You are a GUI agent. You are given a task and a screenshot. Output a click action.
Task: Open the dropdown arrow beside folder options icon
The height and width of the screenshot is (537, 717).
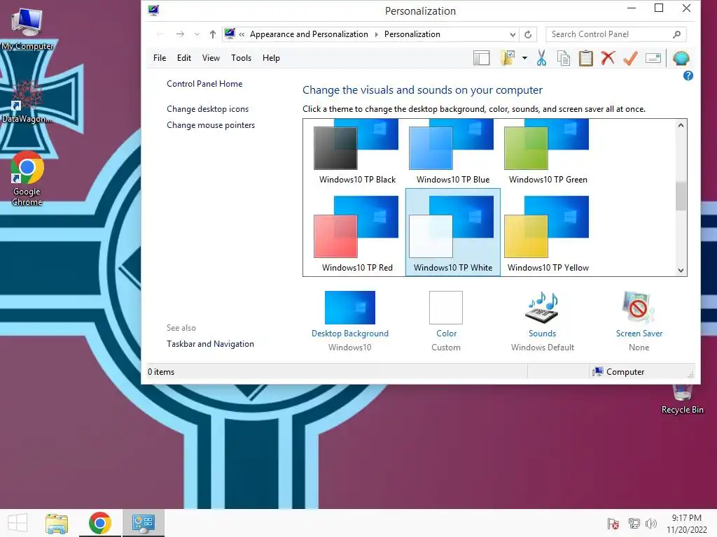tap(524, 58)
